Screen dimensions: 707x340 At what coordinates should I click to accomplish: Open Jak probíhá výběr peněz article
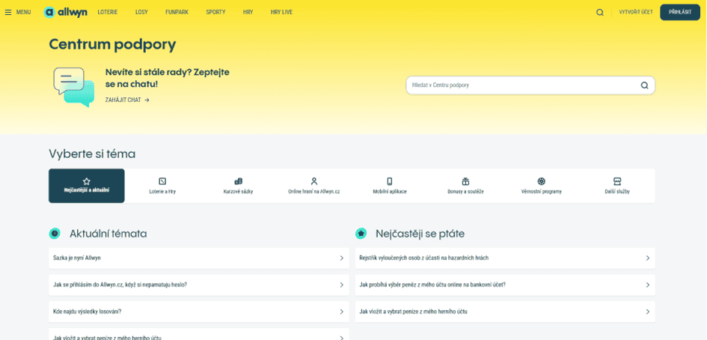(505, 285)
